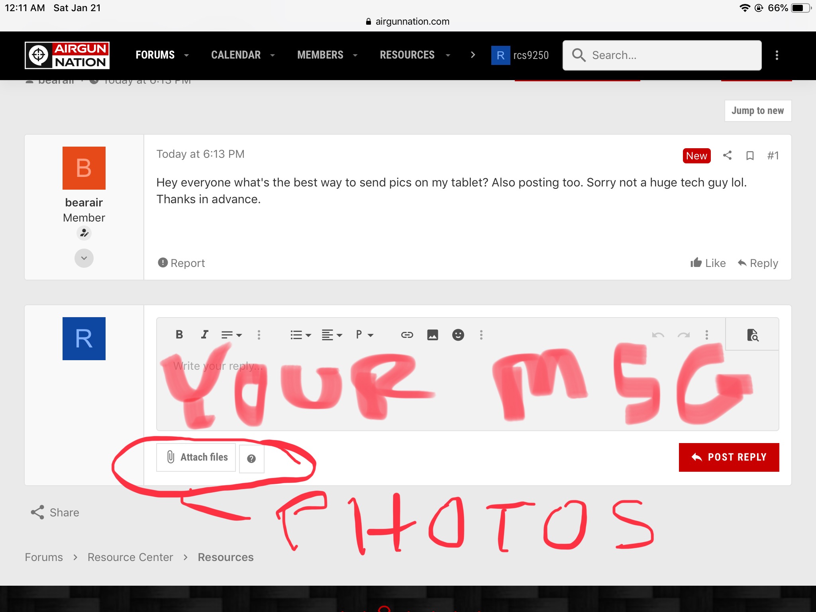Open the Resources breadcrumb link

[x=226, y=557]
